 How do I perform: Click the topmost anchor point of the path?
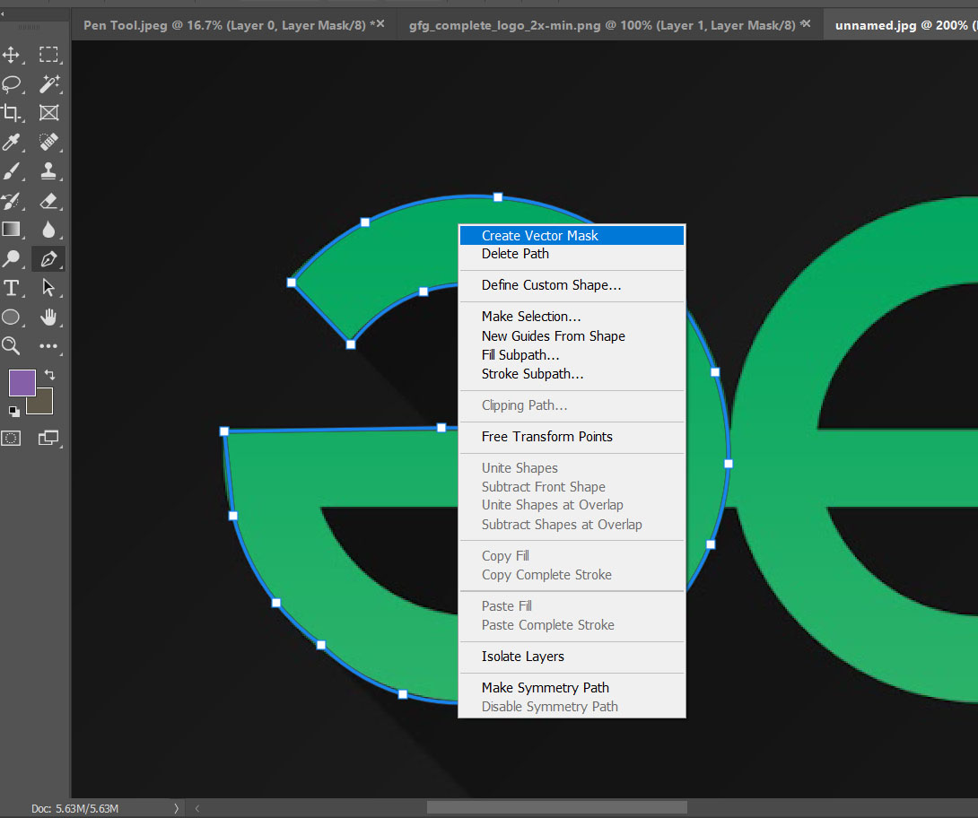(x=498, y=197)
